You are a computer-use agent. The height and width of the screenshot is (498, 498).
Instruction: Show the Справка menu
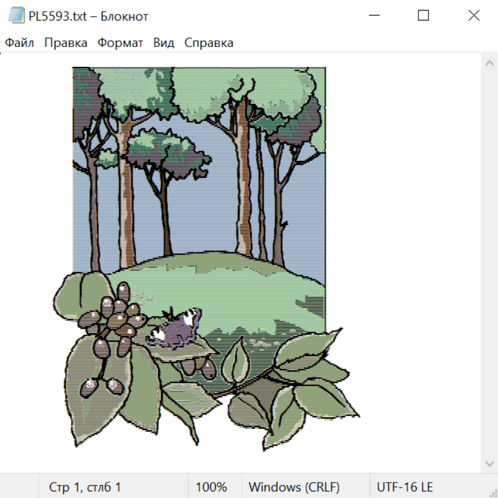point(209,43)
